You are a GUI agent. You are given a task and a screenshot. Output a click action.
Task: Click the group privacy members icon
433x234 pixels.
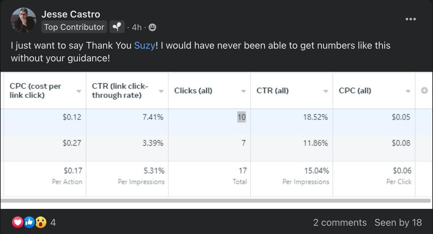coord(152,28)
